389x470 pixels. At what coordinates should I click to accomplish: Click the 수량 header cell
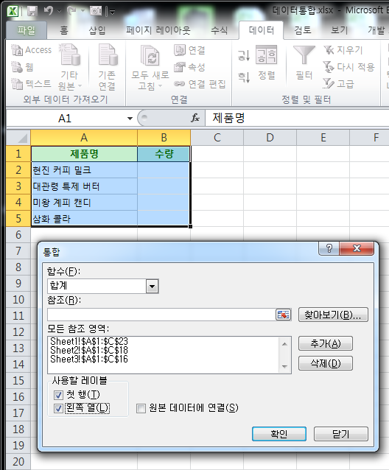tap(164, 154)
